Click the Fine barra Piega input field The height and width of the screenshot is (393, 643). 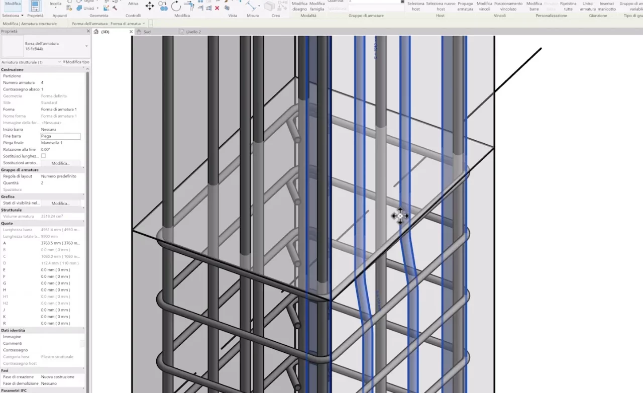coord(60,136)
